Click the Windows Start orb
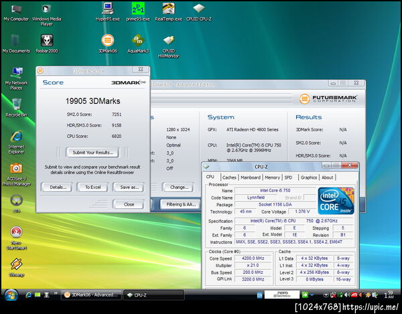Viewport: 402px width, 314px height. click(x=11, y=295)
